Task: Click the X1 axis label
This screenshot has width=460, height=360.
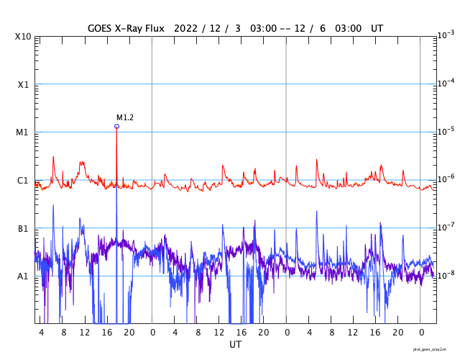Action: (x=23, y=85)
